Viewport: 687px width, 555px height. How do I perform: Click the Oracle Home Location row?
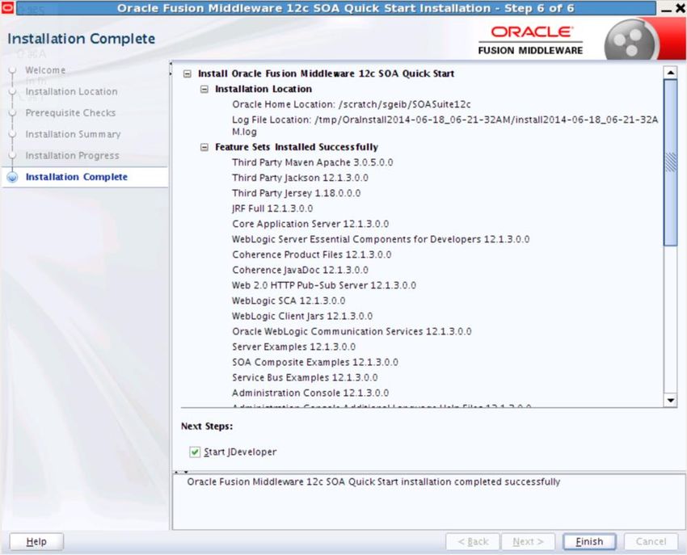pos(352,104)
